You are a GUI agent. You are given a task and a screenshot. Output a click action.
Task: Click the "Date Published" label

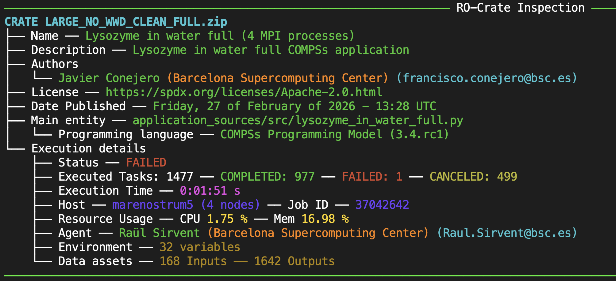(x=78, y=106)
